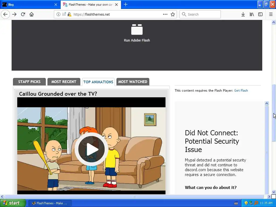
Task: Reload the current page
Action: [23, 14]
